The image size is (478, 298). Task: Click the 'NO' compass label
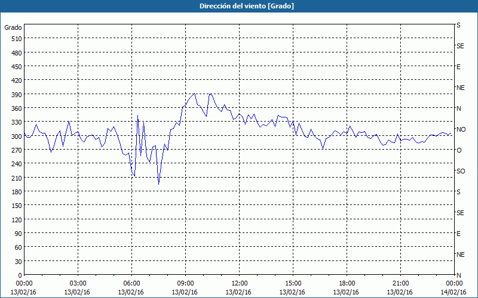pyautogui.click(x=461, y=129)
